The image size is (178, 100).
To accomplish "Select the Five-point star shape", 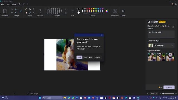I will (47, 13).
